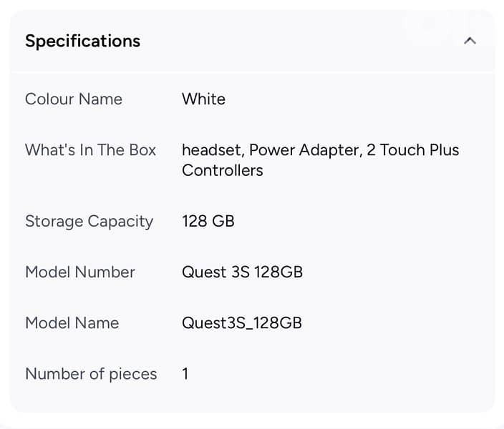This screenshot has width=504, height=429.
Task: Click the Number of pieces label
Action: (x=91, y=373)
